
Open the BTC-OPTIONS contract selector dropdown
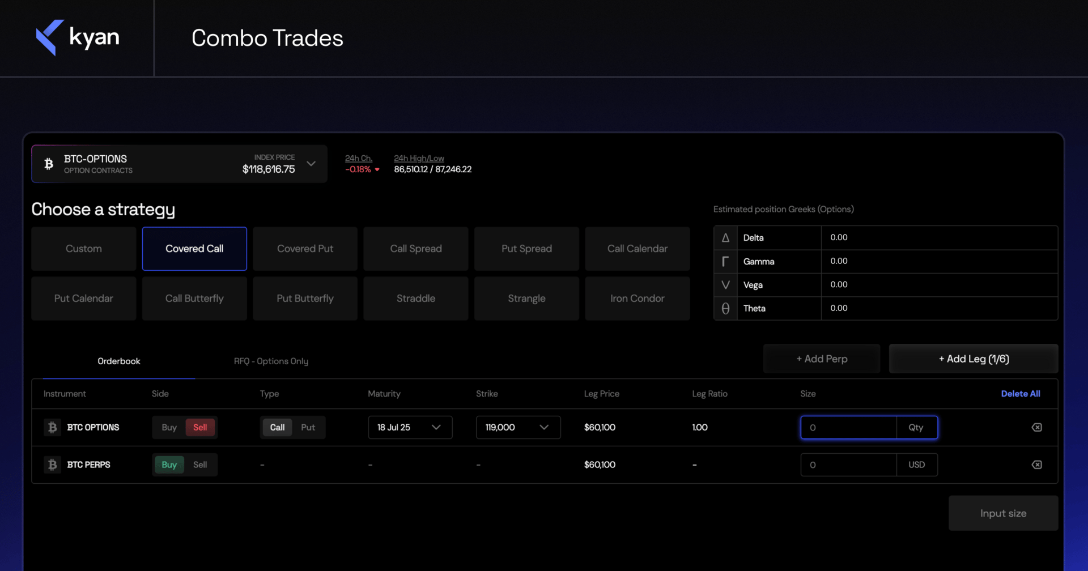pos(179,164)
